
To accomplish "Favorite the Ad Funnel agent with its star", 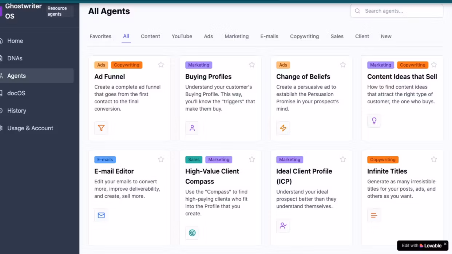I will 161,65.
